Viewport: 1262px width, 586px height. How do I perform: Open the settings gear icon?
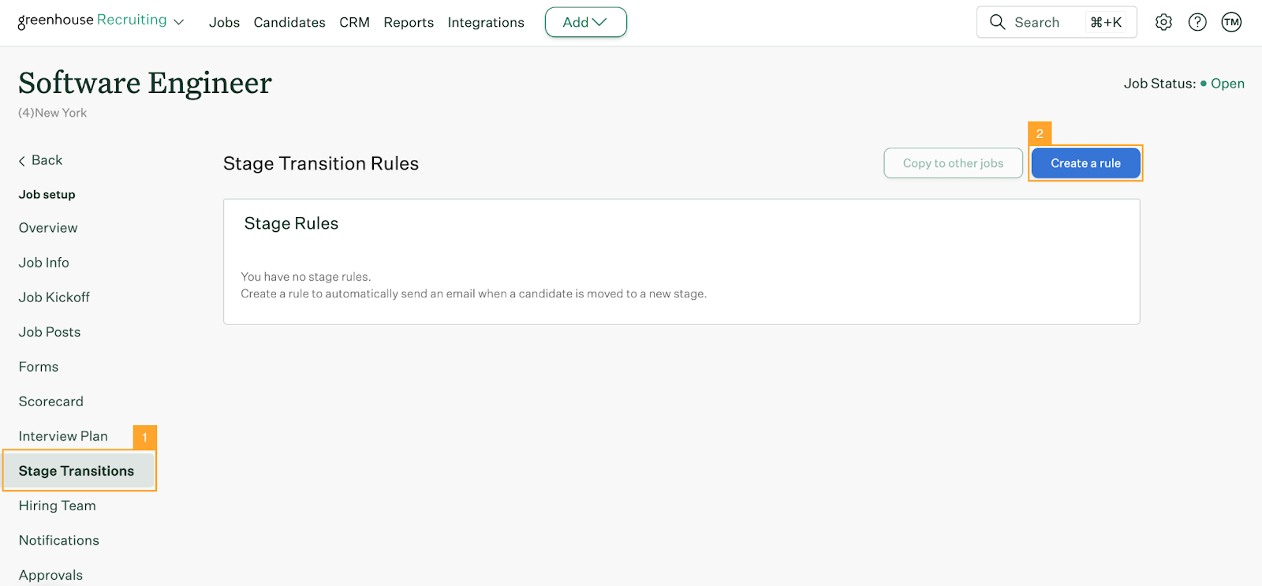coord(1163,22)
